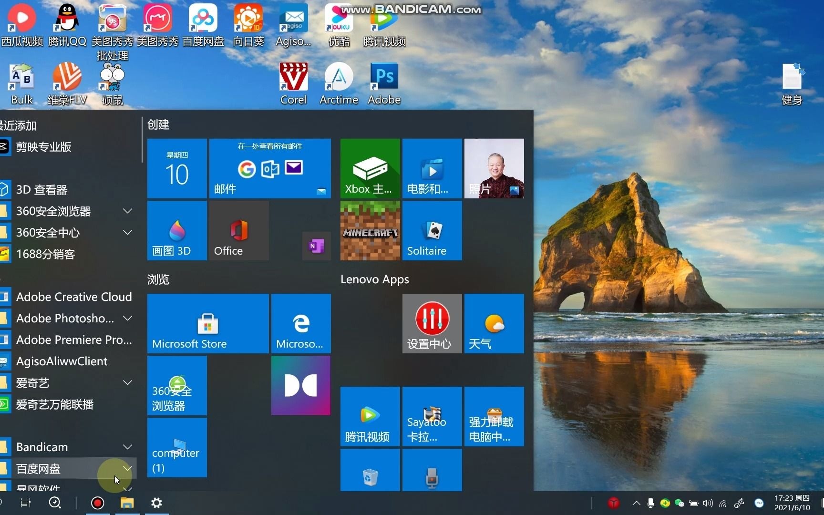Open the 360安全浏览器 tile
The image size is (824, 515).
coord(177,385)
